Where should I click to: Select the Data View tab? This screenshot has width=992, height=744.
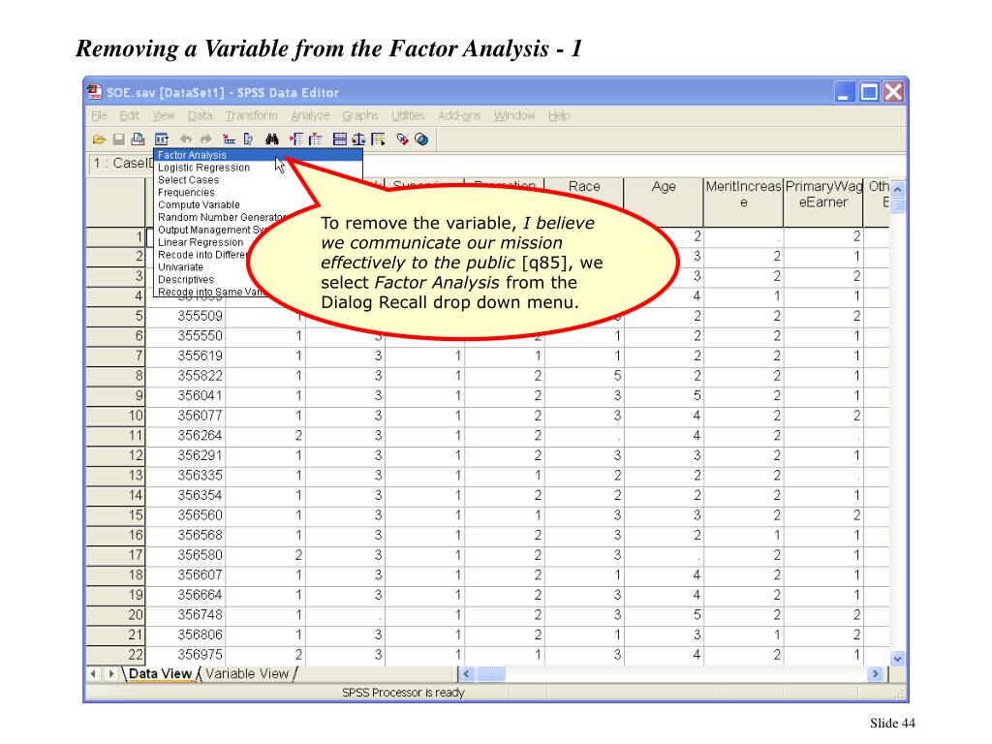point(160,674)
